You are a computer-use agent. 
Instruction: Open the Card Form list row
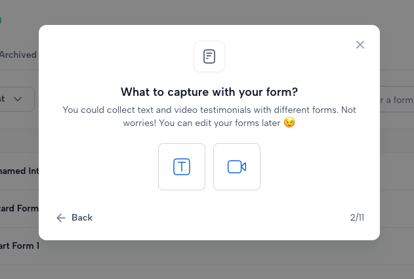[x=19, y=209]
